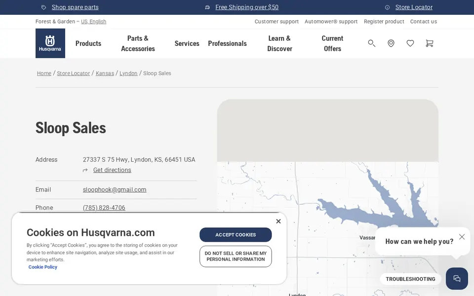Click Do Not Sell or Share button
Image resolution: width=474 pixels, height=296 pixels.
click(x=236, y=257)
